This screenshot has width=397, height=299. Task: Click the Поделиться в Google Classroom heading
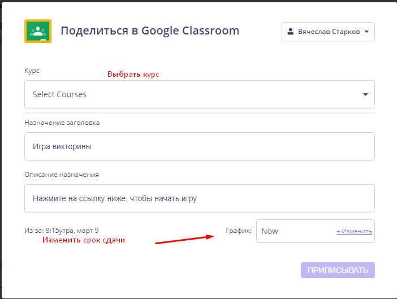[150, 31]
